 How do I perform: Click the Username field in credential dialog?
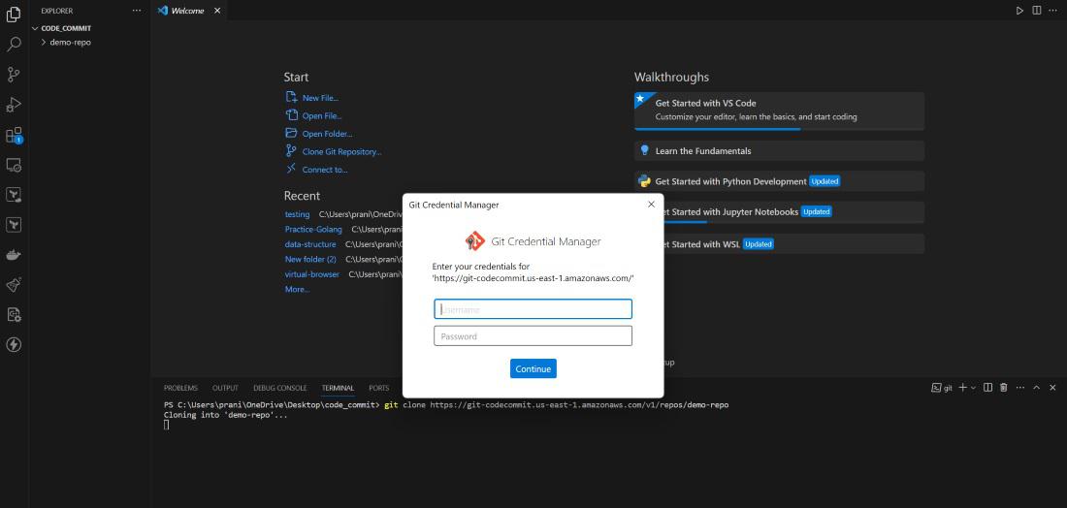click(533, 309)
